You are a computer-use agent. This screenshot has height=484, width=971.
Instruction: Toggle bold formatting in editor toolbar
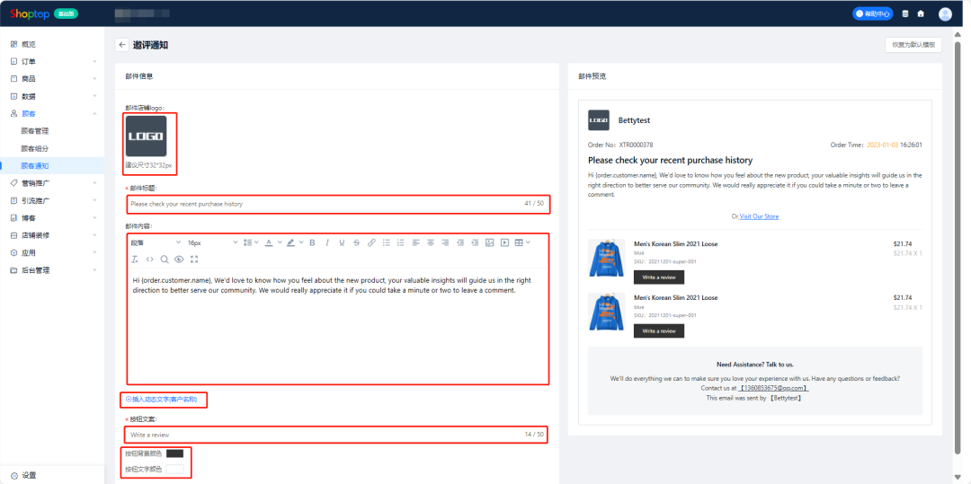312,242
